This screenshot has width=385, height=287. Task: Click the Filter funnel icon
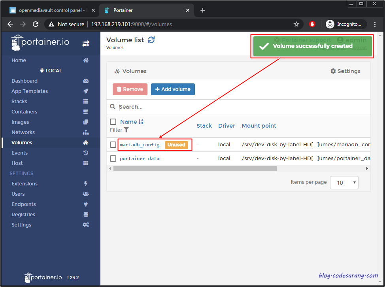[x=126, y=130]
